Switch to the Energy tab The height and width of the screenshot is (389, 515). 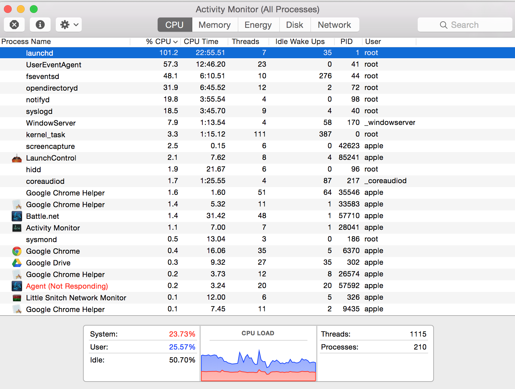(258, 25)
